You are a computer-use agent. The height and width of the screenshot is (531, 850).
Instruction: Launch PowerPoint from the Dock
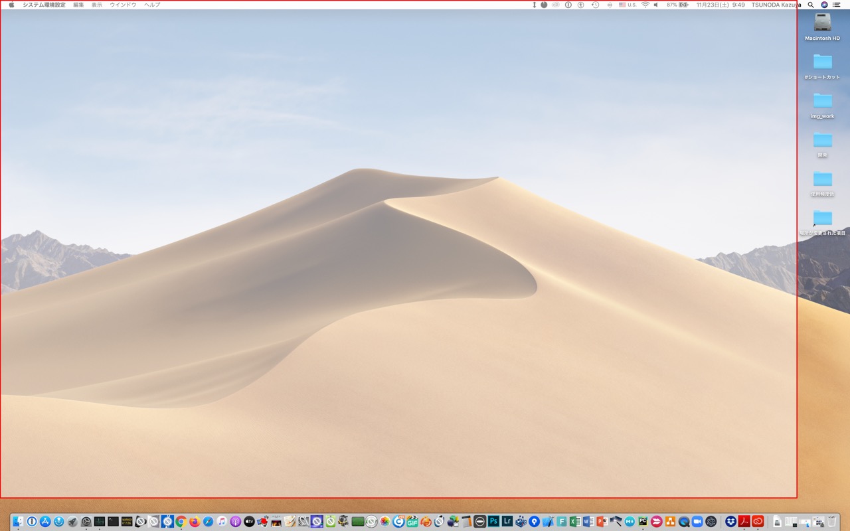click(x=602, y=522)
